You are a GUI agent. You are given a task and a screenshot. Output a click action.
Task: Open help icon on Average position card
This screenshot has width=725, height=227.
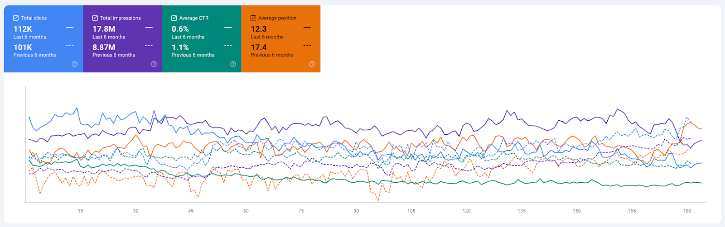(x=312, y=64)
